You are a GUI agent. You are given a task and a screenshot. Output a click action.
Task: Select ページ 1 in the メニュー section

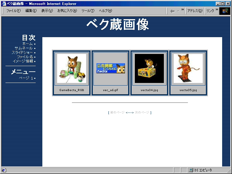(26, 78)
